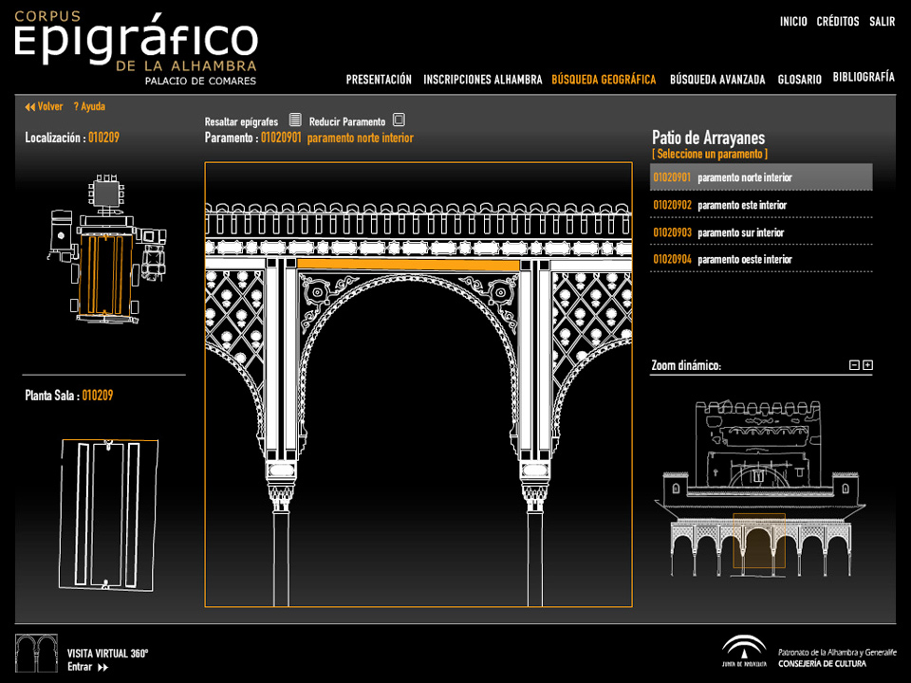The image size is (911, 683).
Task: Open Búsqueda Avanzada menu
Action: point(717,80)
